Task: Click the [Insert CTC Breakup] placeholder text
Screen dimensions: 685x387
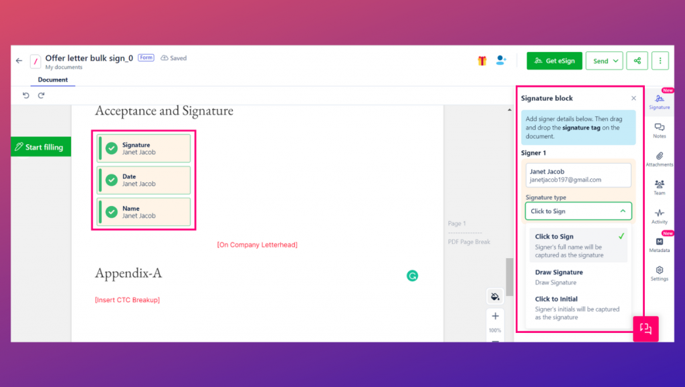Action: coord(128,299)
